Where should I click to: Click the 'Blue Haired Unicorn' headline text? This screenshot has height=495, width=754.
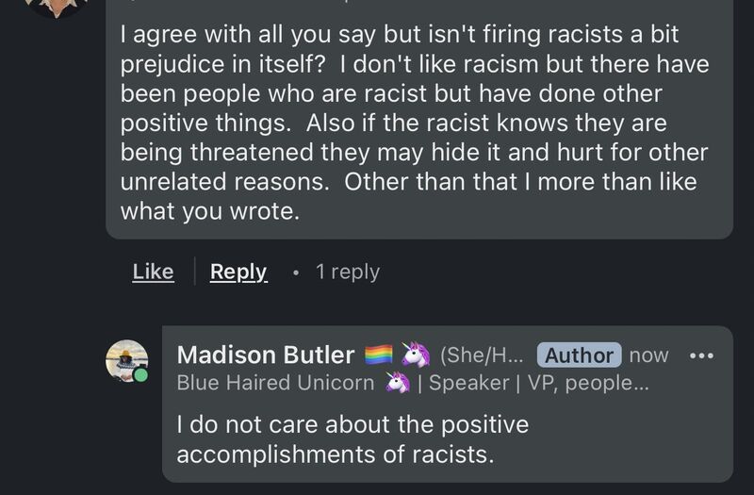pos(275,384)
